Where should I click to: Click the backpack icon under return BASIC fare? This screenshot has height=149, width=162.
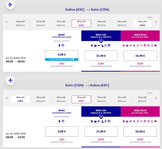coord(59,121)
